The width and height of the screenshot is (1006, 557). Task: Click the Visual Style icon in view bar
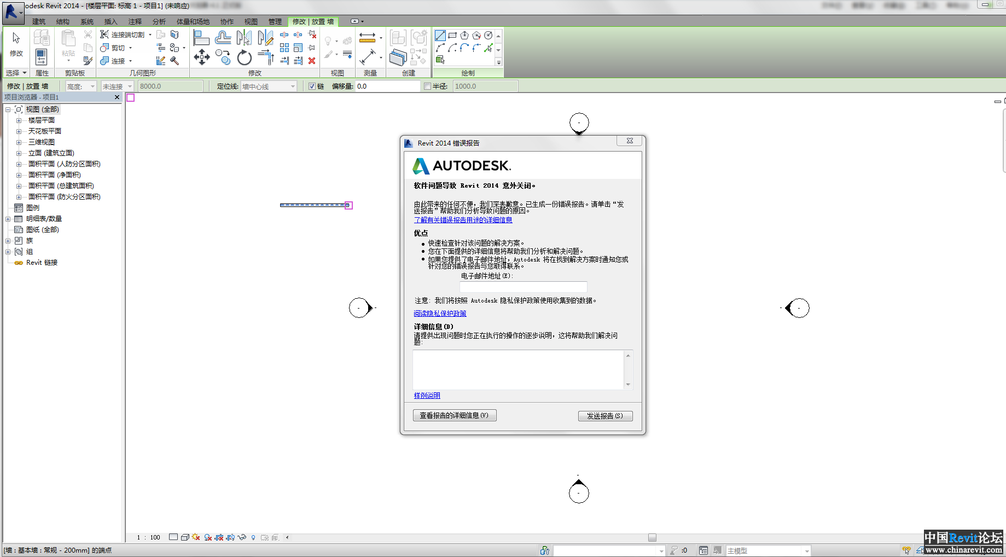[x=185, y=537]
